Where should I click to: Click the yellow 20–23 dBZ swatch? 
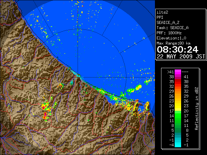(x=178, y=106)
